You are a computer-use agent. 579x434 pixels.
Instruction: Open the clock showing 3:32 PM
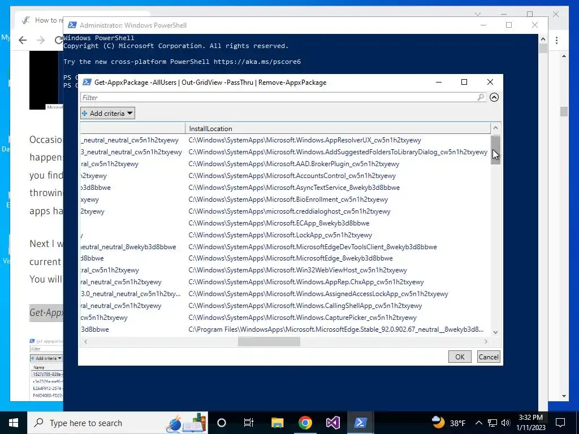pyautogui.click(x=530, y=423)
